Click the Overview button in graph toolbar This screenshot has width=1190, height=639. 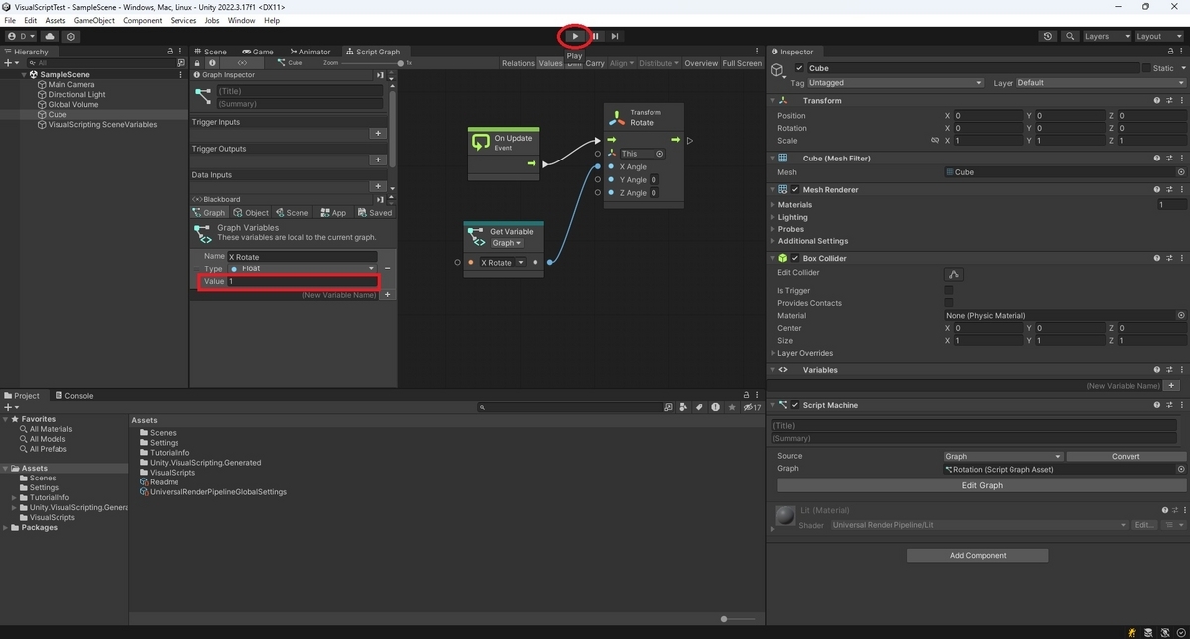(x=701, y=63)
